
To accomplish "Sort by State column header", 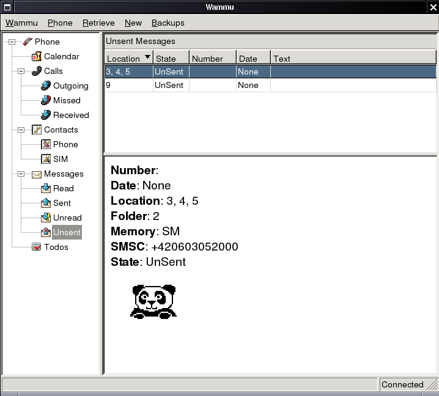I will pyautogui.click(x=171, y=57).
